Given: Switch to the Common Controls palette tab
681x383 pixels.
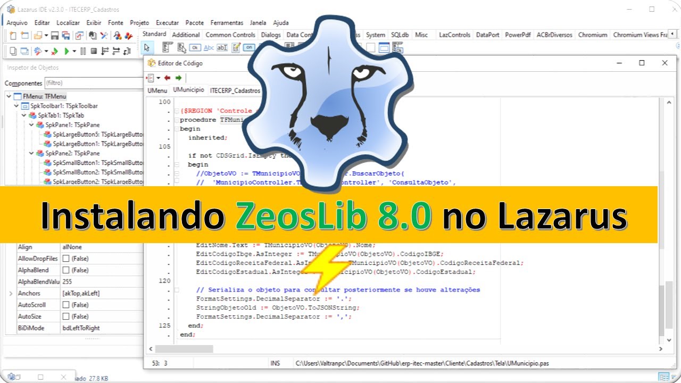Looking at the screenshot, I should coord(230,35).
